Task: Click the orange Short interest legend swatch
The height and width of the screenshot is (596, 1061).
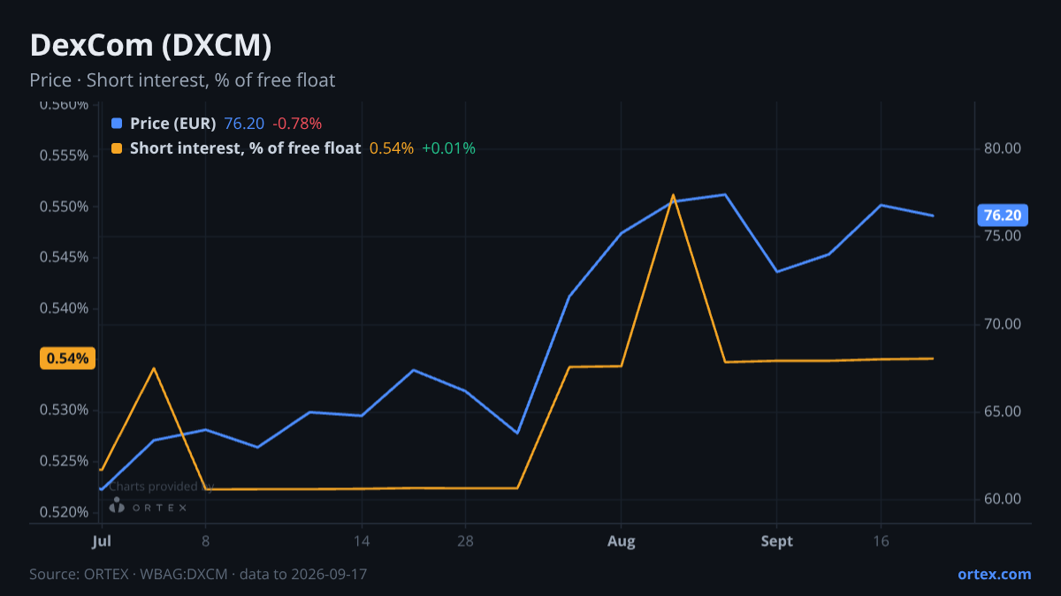Action: pyautogui.click(x=117, y=148)
